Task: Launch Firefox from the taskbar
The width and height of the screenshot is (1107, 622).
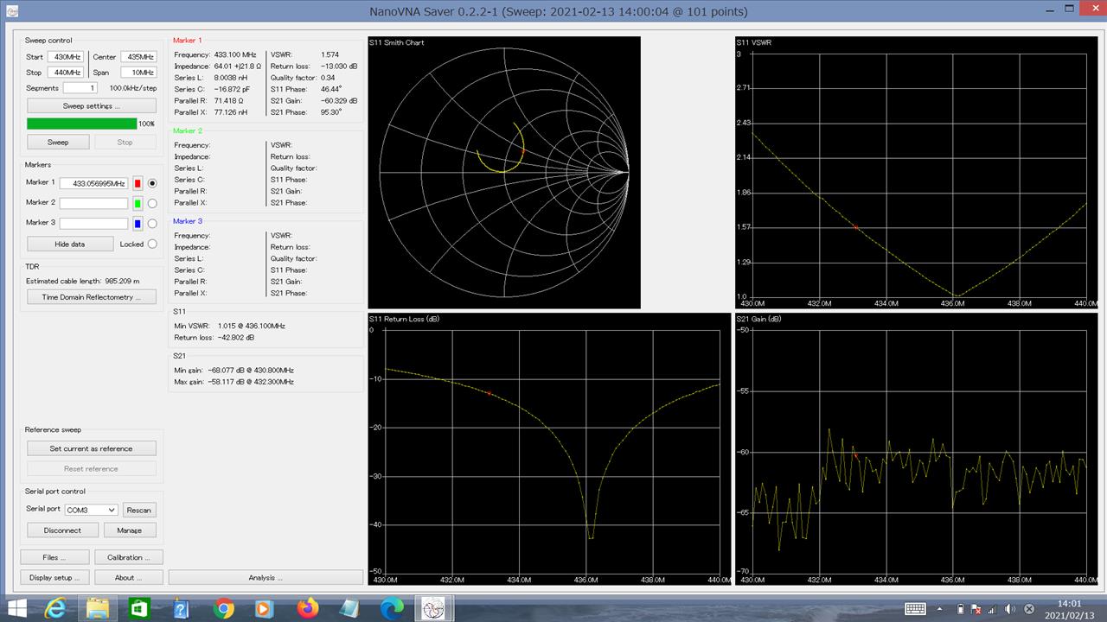Action: pyautogui.click(x=307, y=608)
